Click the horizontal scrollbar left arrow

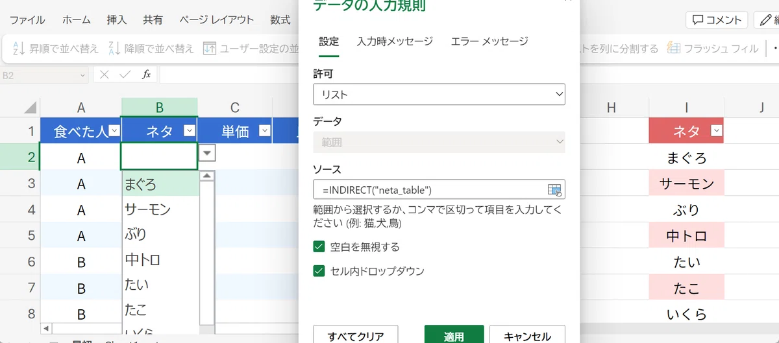tap(45, 329)
